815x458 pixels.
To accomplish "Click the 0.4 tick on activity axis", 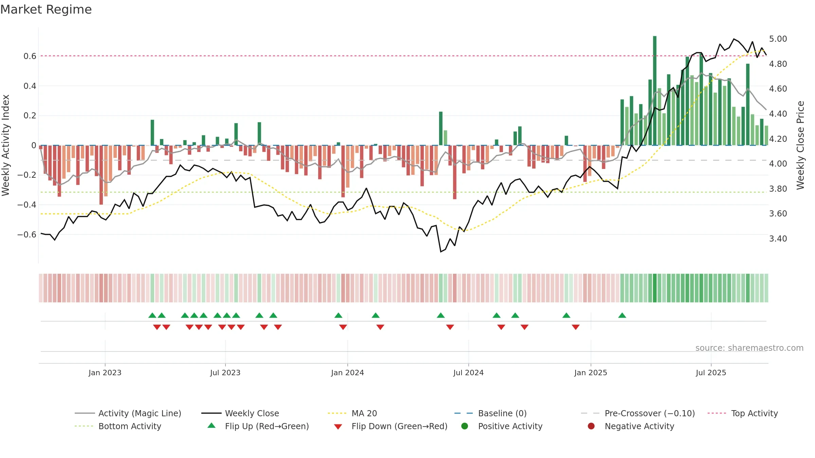I will 30,86.
